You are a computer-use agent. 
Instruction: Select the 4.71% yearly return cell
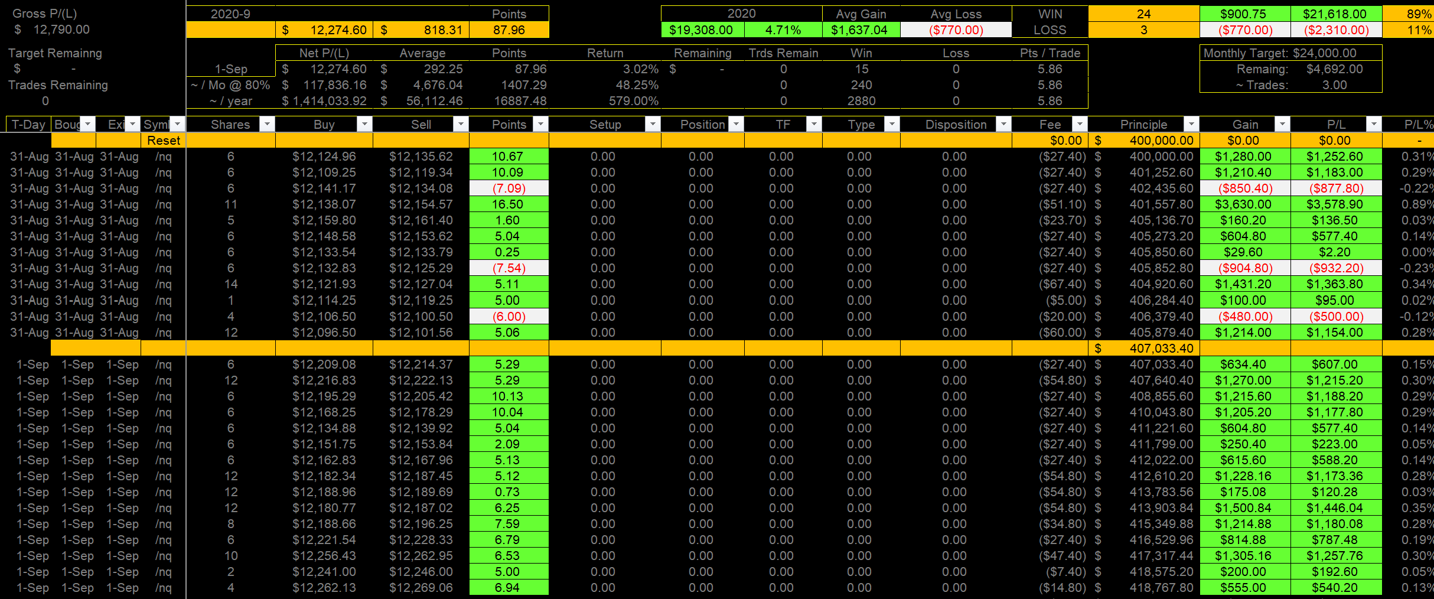pos(783,30)
